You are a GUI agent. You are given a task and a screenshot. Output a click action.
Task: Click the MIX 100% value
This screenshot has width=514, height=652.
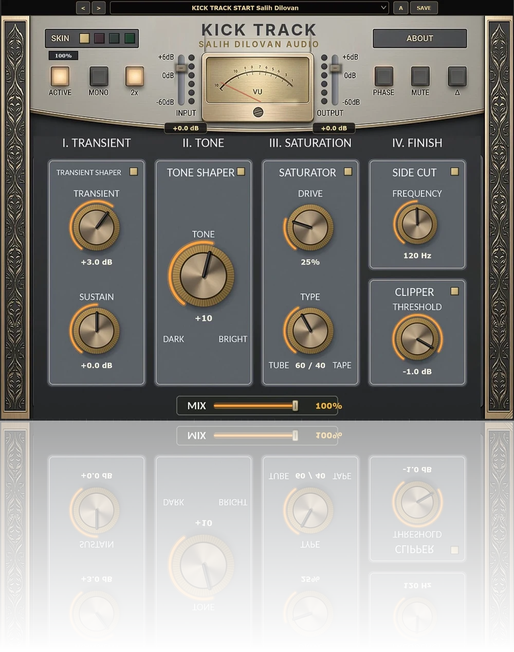coord(328,406)
